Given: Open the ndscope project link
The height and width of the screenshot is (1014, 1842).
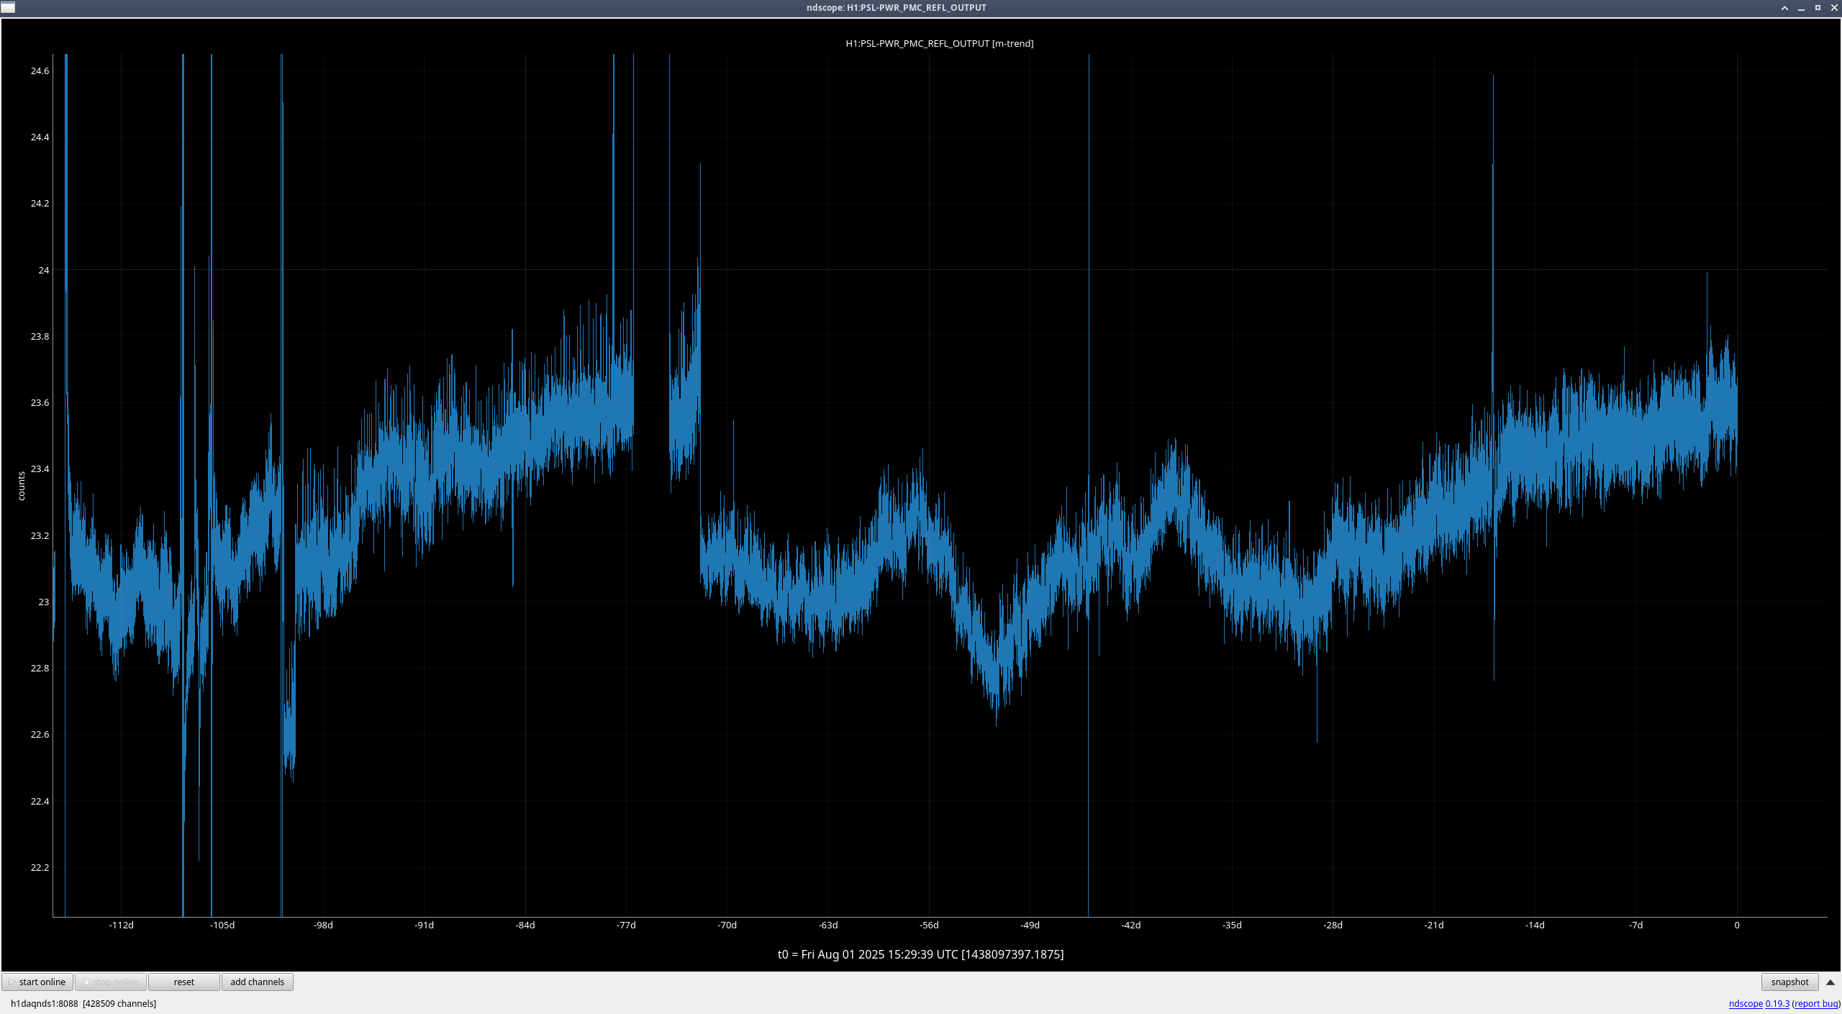Looking at the screenshot, I should point(1746,1003).
